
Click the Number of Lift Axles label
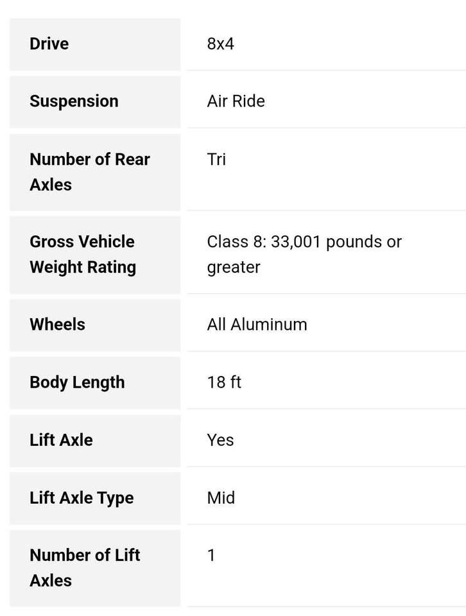coord(85,568)
